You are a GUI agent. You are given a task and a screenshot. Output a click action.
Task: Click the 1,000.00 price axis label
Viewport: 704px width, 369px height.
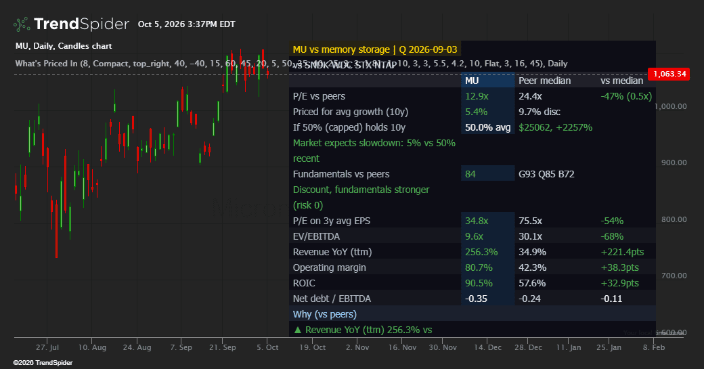[x=671, y=106]
